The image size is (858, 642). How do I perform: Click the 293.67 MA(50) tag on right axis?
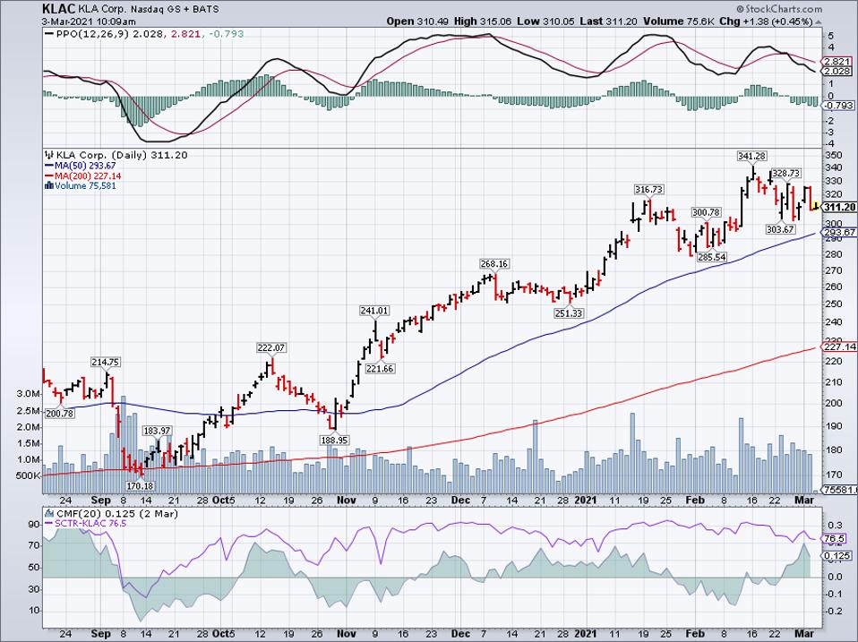click(839, 233)
